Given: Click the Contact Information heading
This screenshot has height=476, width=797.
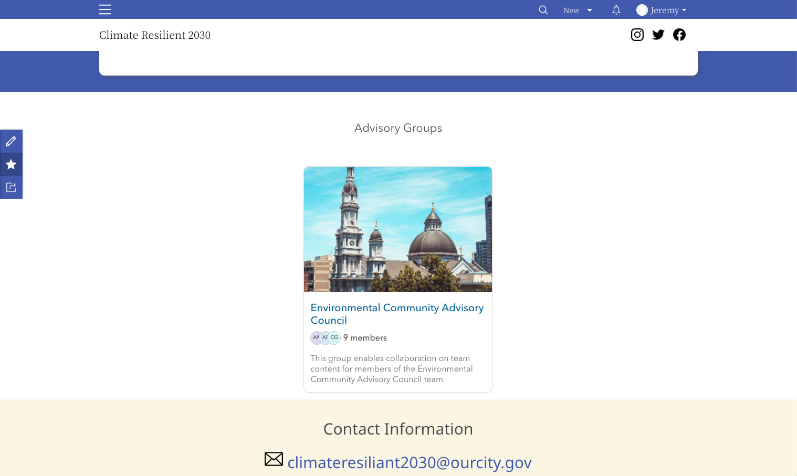Looking at the screenshot, I should [398, 429].
